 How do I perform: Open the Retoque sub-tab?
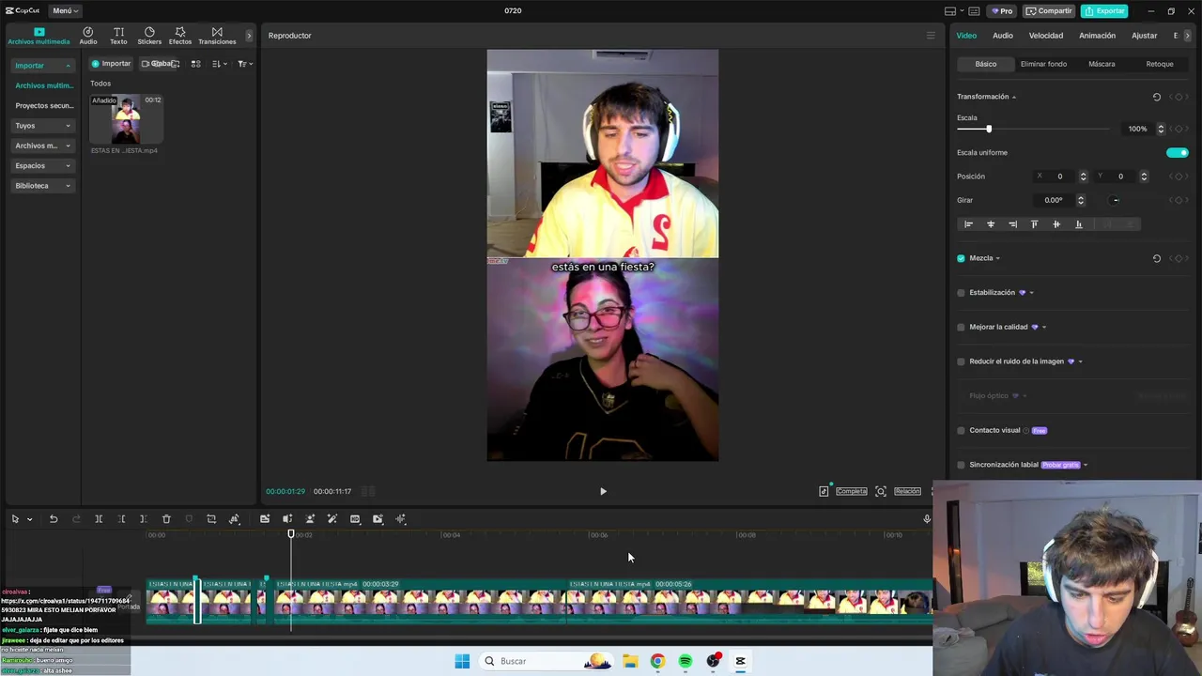pyautogui.click(x=1160, y=64)
